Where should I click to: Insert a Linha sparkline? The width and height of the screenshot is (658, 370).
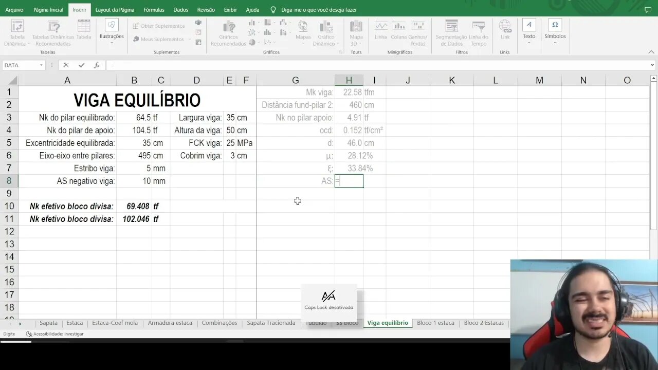[381, 30]
